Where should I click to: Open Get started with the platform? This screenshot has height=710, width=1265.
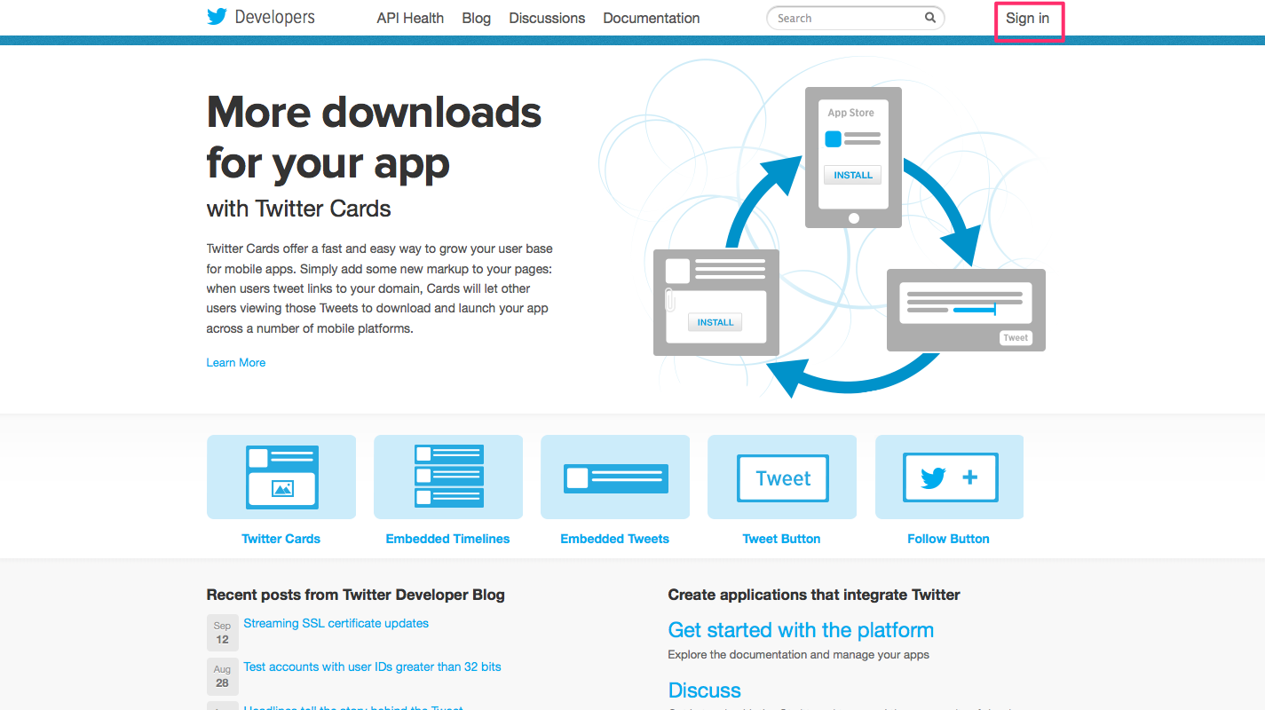(801, 630)
